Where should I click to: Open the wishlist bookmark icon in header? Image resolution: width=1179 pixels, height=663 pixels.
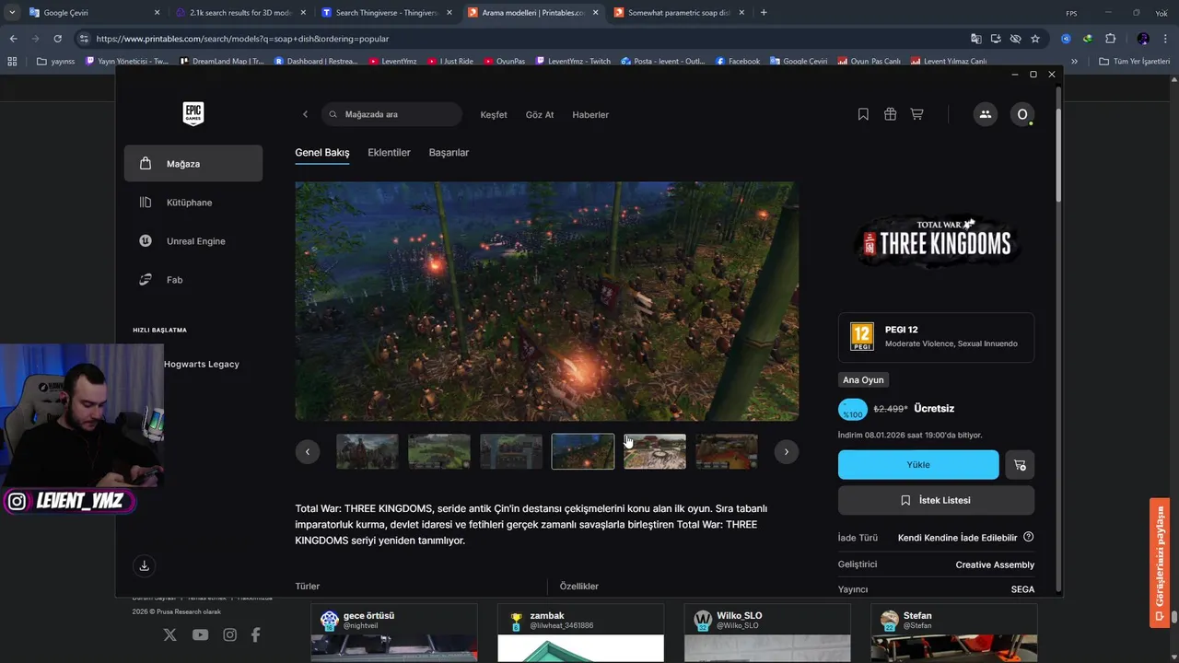click(863, 114)
